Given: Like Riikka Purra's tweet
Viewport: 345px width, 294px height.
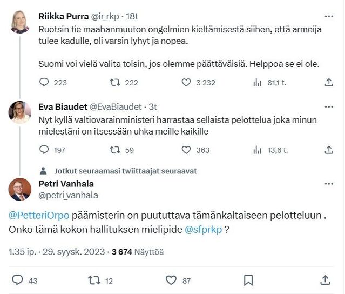Looking at the screenshot, I should pyautogui.click(x=186, y=83).
